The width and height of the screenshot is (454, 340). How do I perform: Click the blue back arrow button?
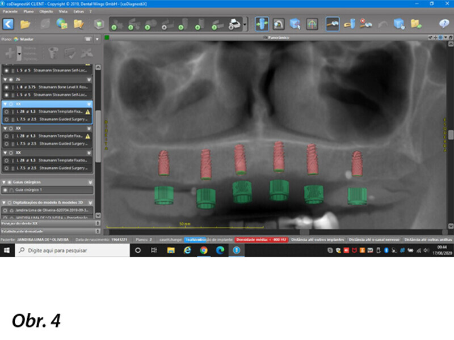coord(9,24)
